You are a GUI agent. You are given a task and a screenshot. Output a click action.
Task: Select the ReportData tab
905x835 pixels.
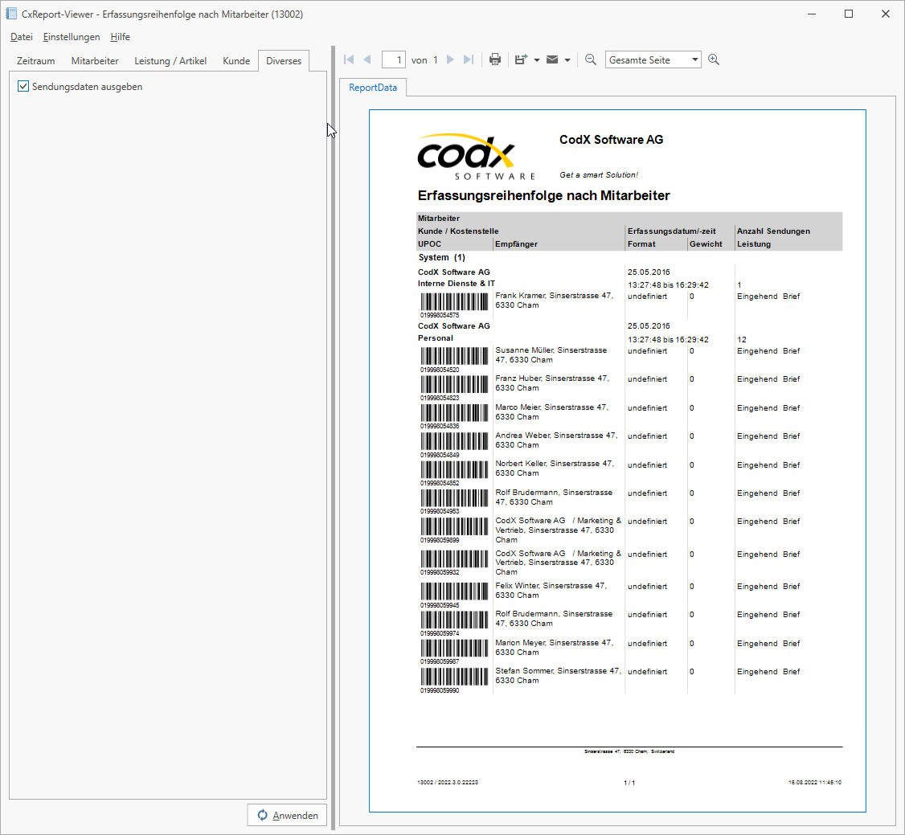pyautogui.click(x=371, y=87)
